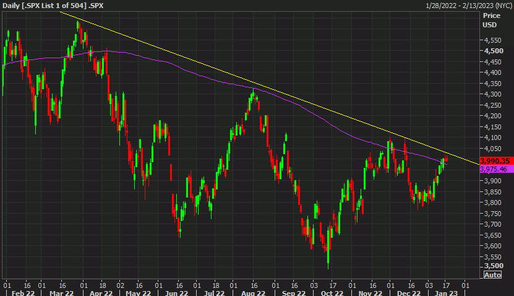Click the 3,600 price axis label
Image resolution: width=514 pixels, height=296 pixels.
pyautogui.click(x=493, y=246)
